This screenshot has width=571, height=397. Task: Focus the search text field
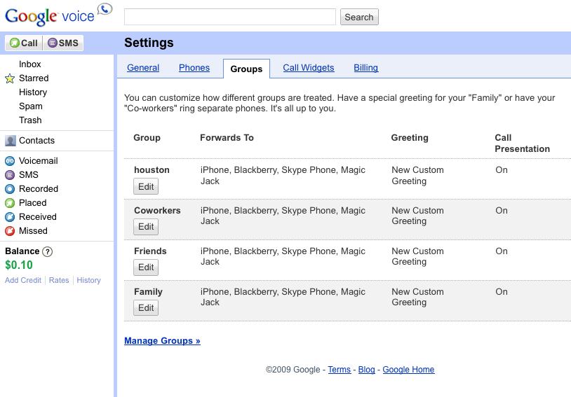[230, 17]
